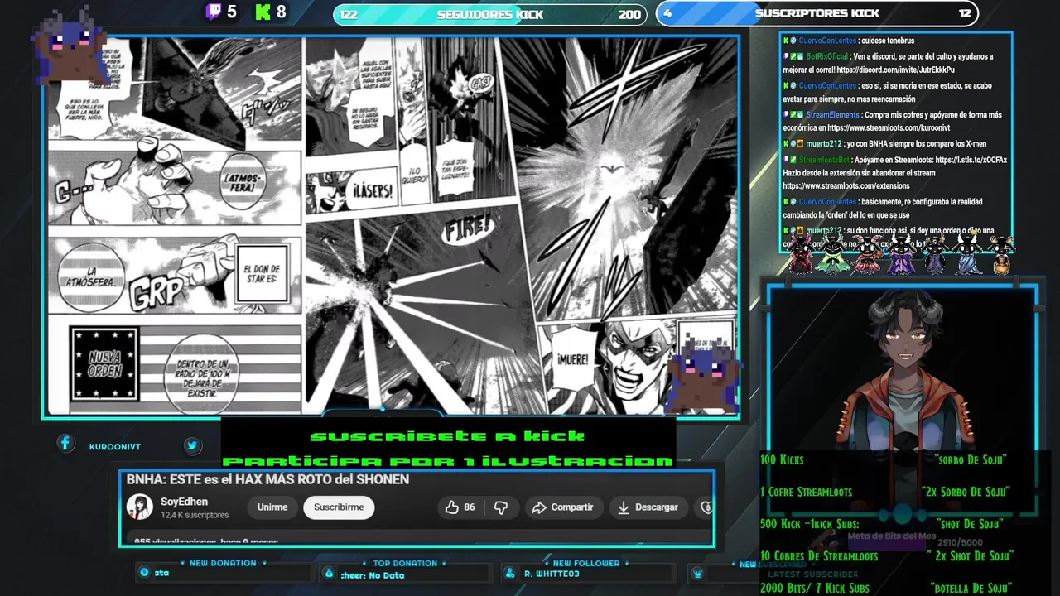Click the Top Donation money bag icon

tap(329, 573)
